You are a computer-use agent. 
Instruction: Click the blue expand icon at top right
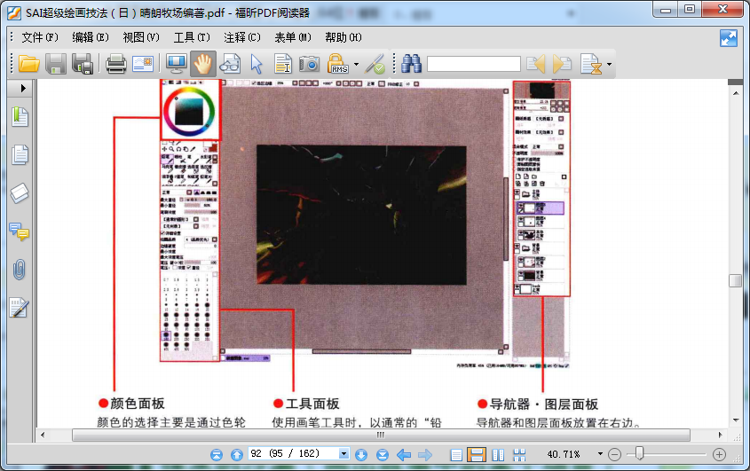coord(729,38)
